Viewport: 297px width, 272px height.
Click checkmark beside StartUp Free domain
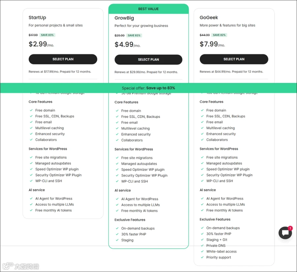click(x=31, y=110)
